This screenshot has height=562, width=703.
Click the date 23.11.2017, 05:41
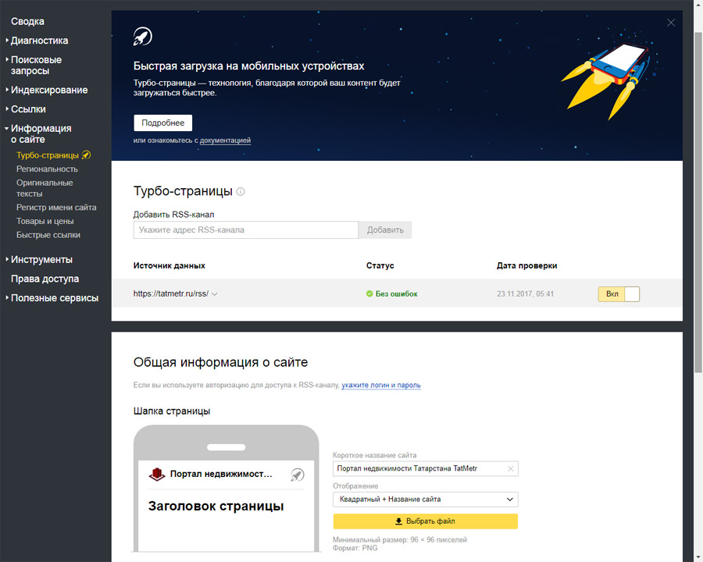click(525, 294)
